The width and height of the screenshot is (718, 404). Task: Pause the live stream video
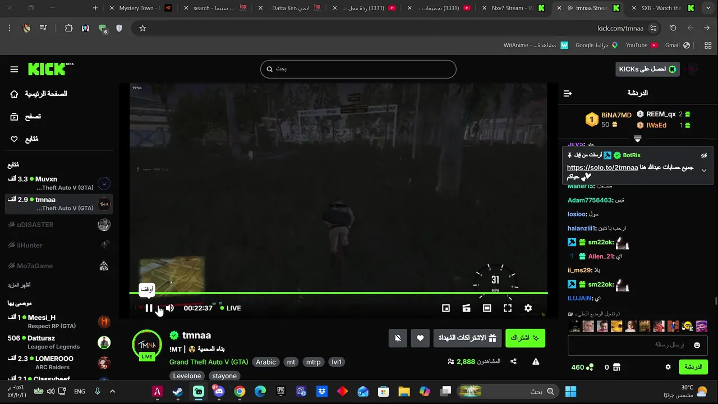pyautogui.click(x=149, y=308)
